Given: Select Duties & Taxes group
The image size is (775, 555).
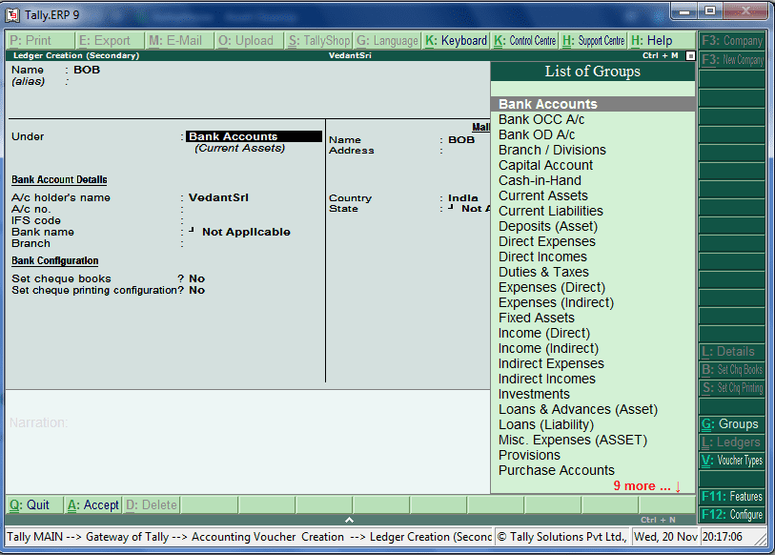Looking at the screenshot, I should [x=593, y=272].
